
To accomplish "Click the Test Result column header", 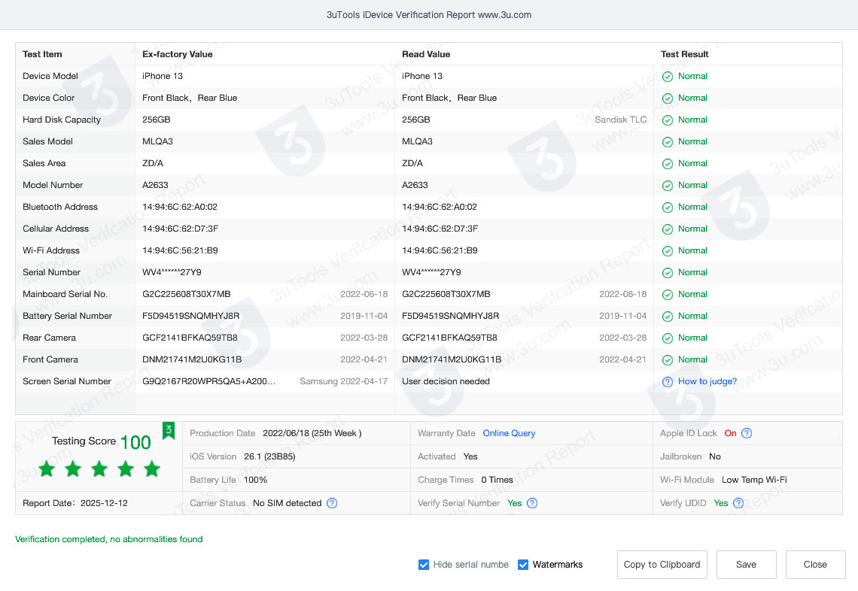I will 684,54.
